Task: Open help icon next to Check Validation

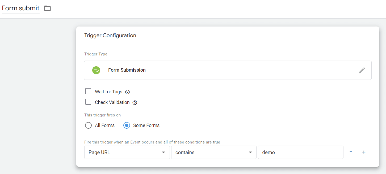Action: pyautogui.click(x=135, y=103)
